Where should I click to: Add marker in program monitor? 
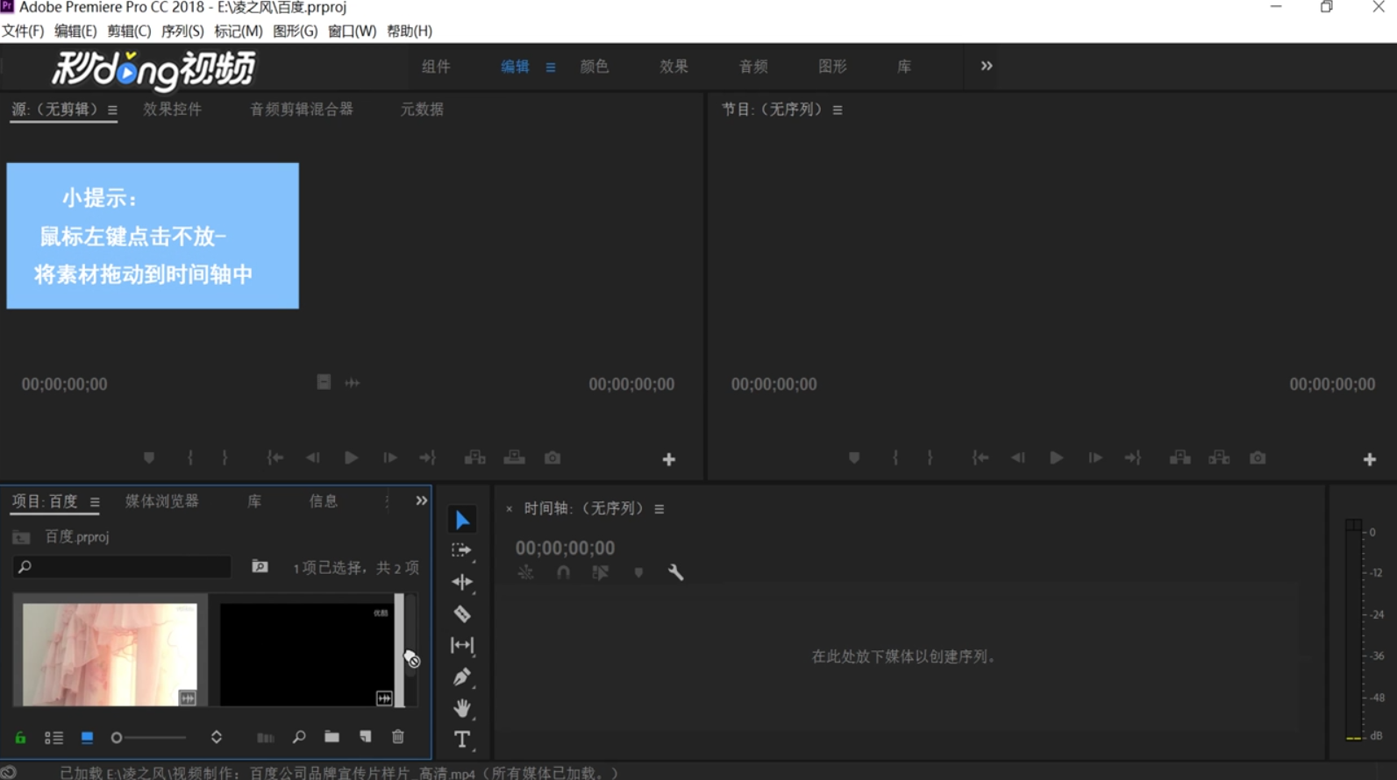coord(854,457)
